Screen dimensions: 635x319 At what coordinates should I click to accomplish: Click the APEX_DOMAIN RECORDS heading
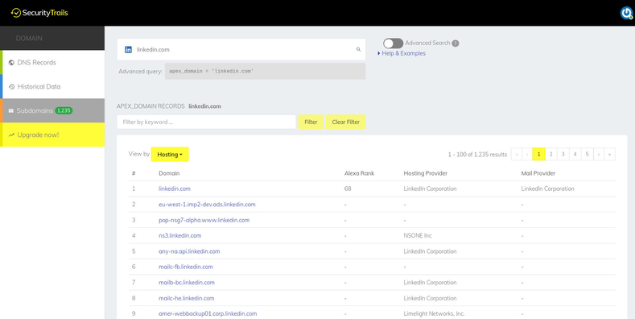tap(151, 106)
